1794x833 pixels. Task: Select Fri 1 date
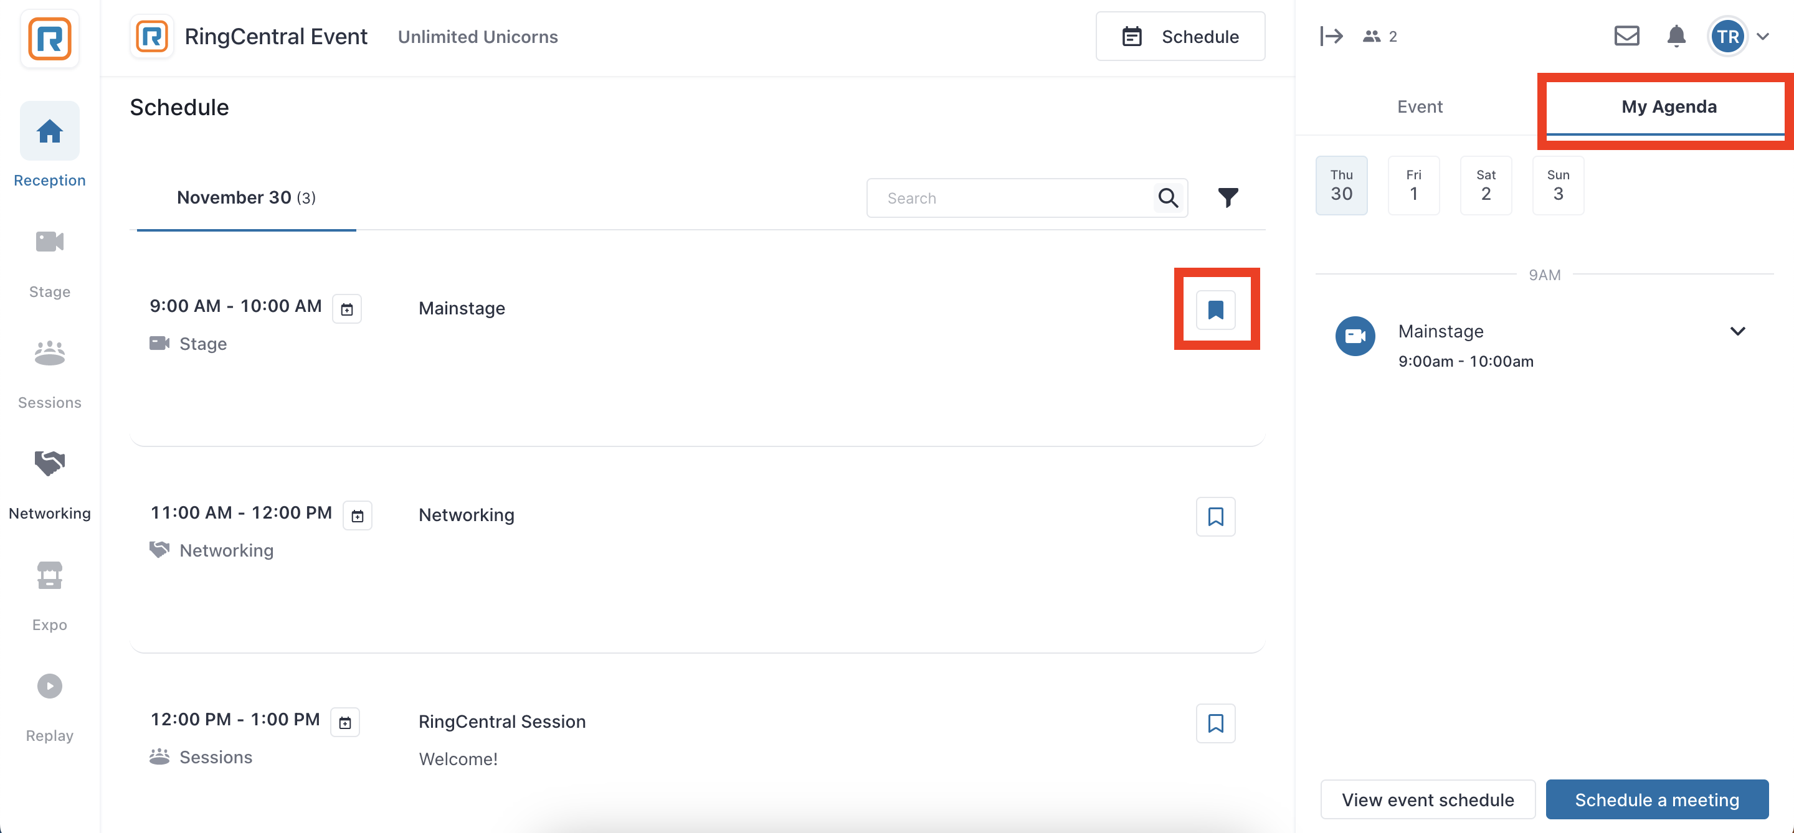click(1413, 185)
